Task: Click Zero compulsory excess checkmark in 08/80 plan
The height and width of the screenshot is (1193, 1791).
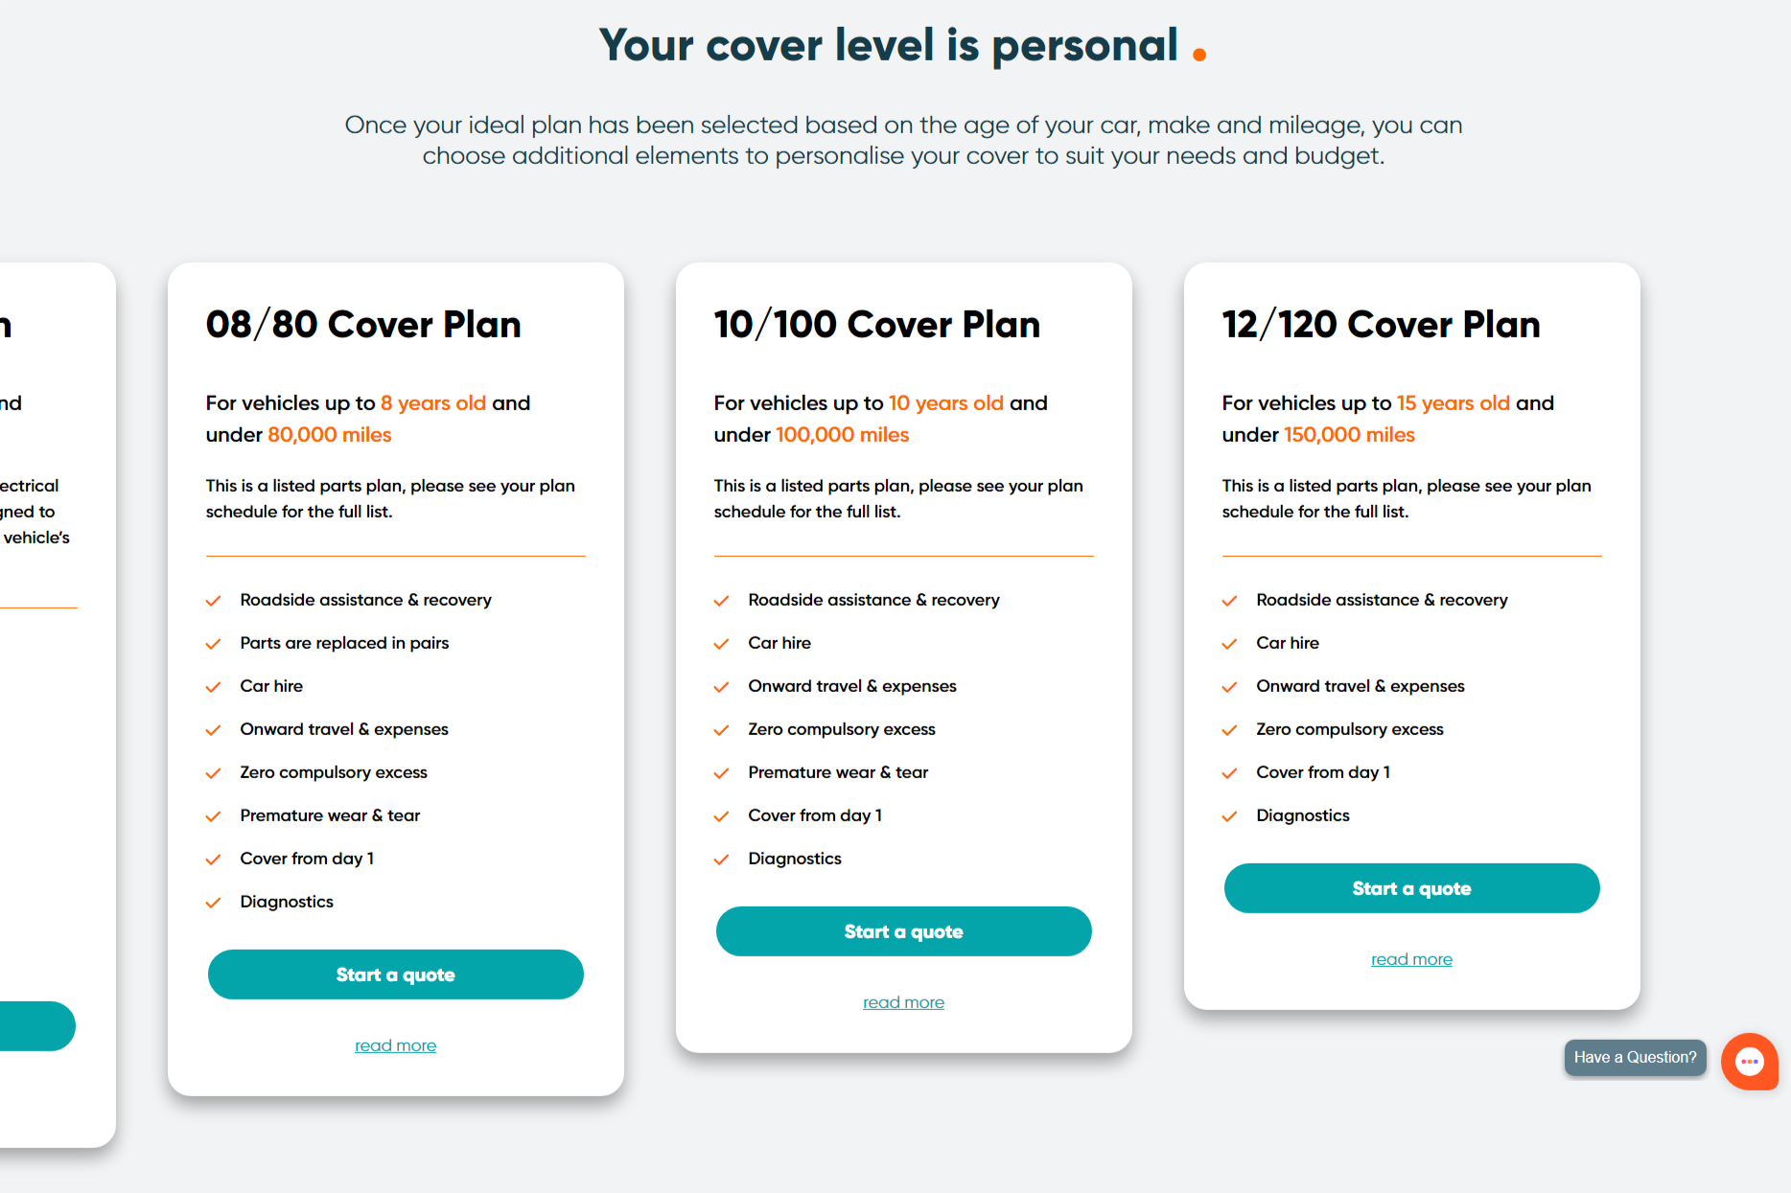Action: click(213, 773)
